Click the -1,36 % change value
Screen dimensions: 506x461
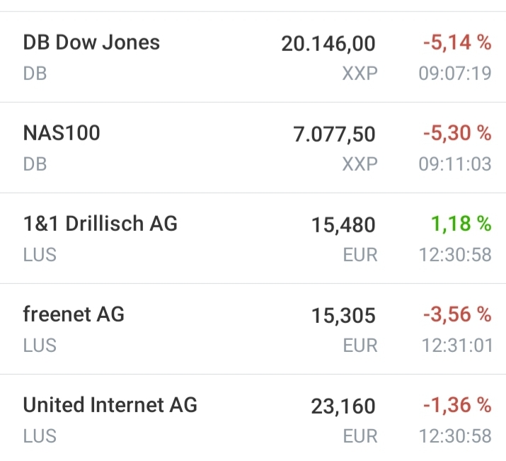[456, 406]
